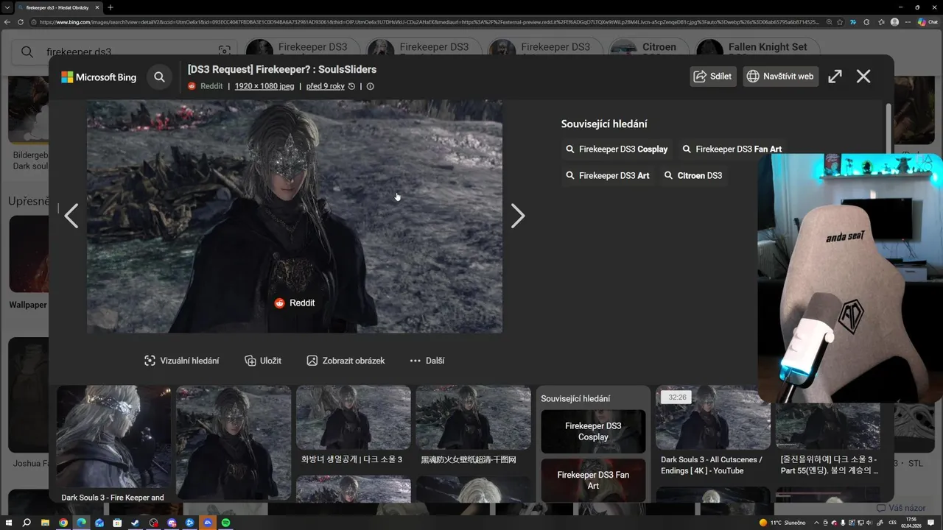Open Spotify from the taskbar
Viewport: 943px width, 530px height.
pyautogui.click(x=225, y=523)
